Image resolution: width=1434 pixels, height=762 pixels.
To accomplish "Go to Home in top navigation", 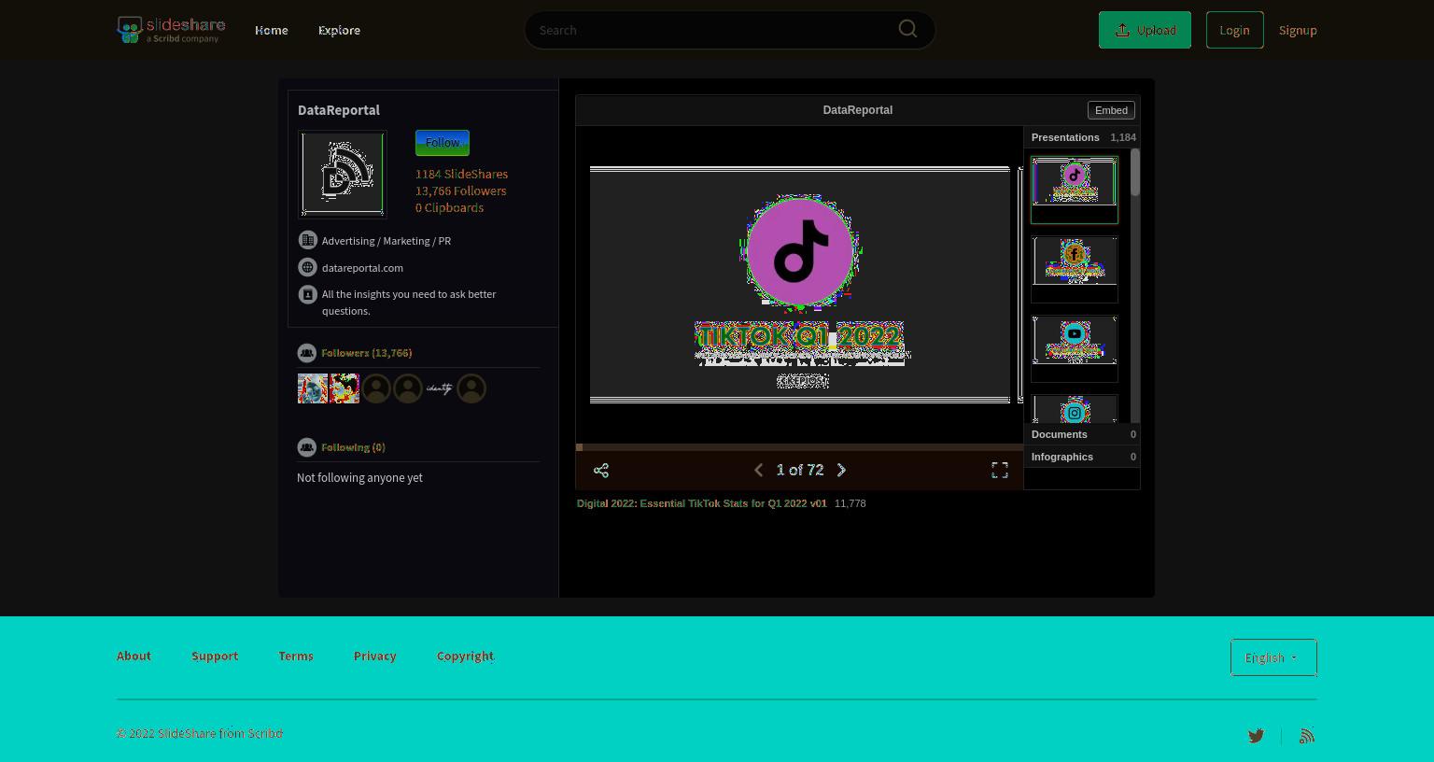I will pyautogui.click(x=272, y=30).
